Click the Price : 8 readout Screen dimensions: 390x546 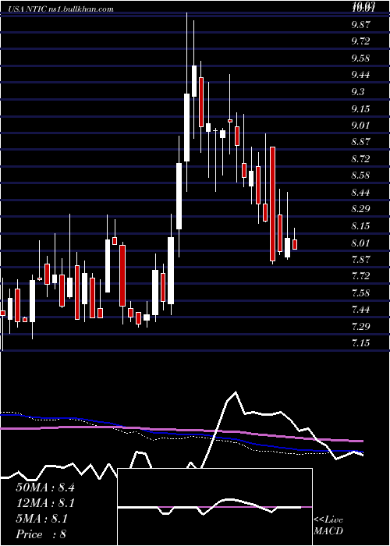41,534
